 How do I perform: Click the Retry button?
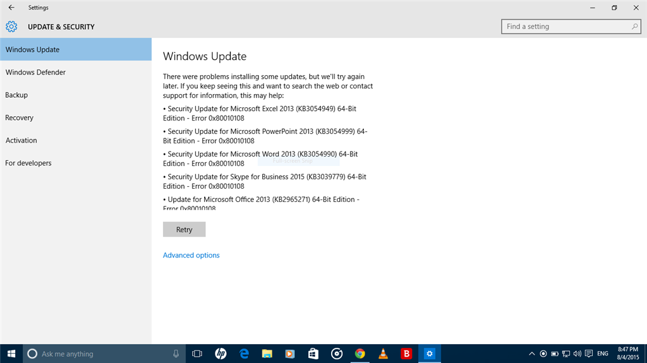(x=184, y=229)
